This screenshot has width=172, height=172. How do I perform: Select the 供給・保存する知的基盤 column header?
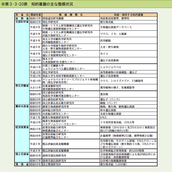coord(128,15)
